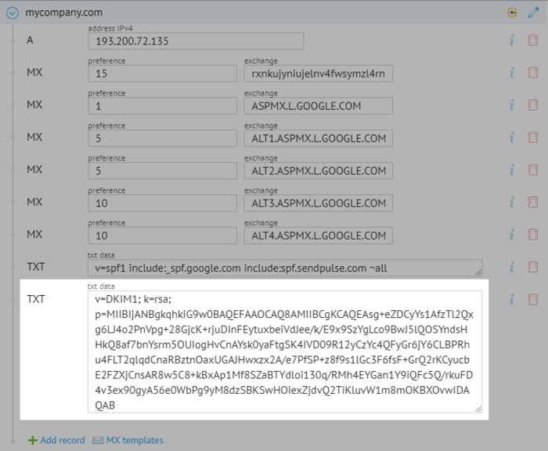Show info for ALT2.ASPMX.L.GOOGLE.COM record
Screen dimensions: 548x451
(512, 170)
